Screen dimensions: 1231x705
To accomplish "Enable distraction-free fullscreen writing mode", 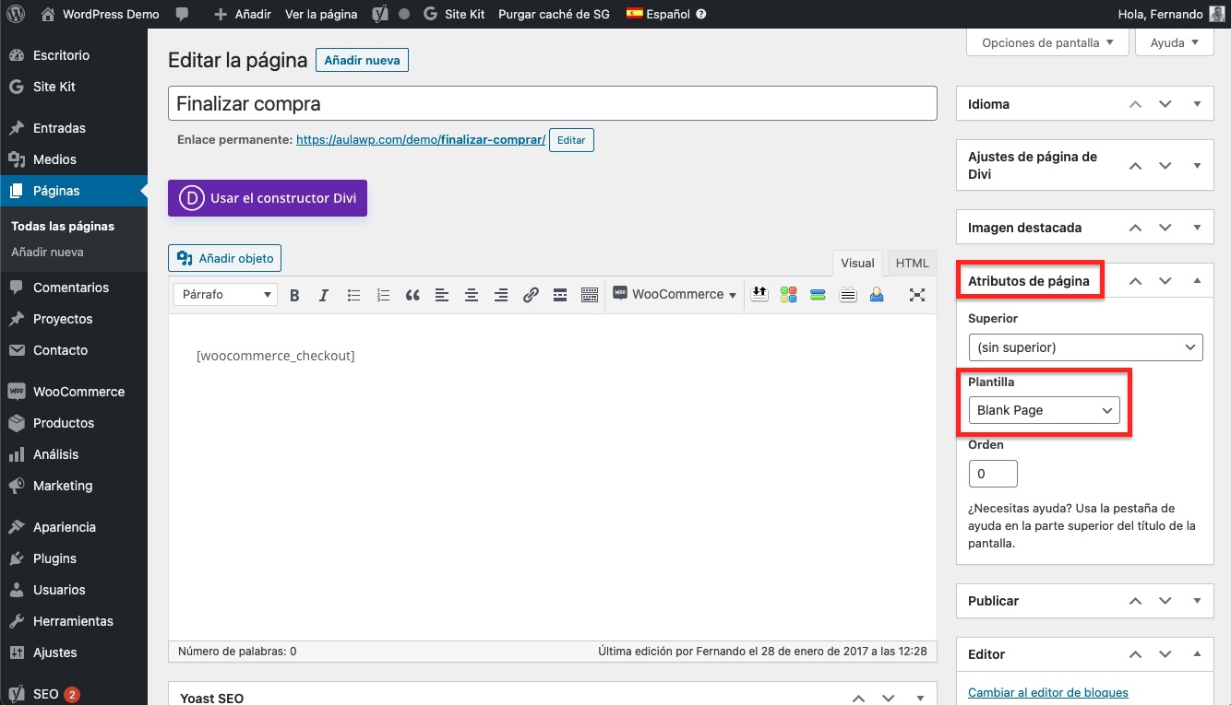I will coord(917,295).
